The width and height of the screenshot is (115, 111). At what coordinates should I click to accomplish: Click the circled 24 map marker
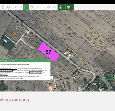[4, 44]
